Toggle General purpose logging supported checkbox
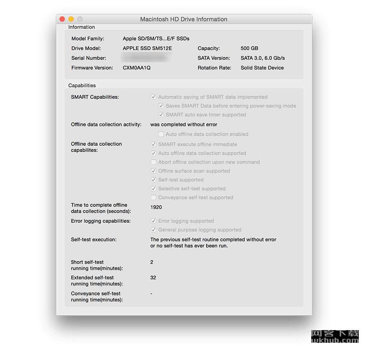The width and height of the screenshot is (369, 351). point(153,230)
